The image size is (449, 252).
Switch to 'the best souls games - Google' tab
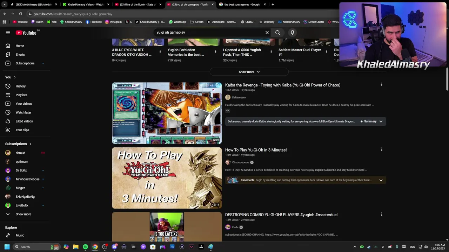tap(242, 5)
